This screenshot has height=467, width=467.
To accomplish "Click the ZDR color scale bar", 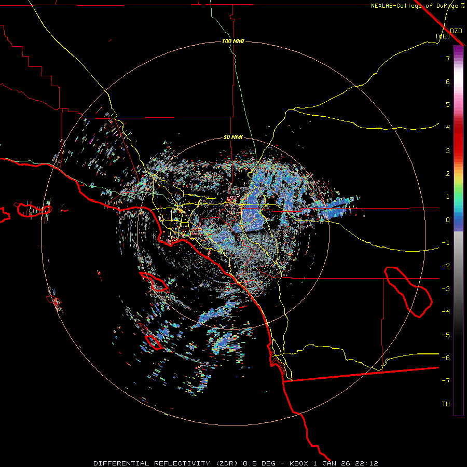I will tap(458, 230).
